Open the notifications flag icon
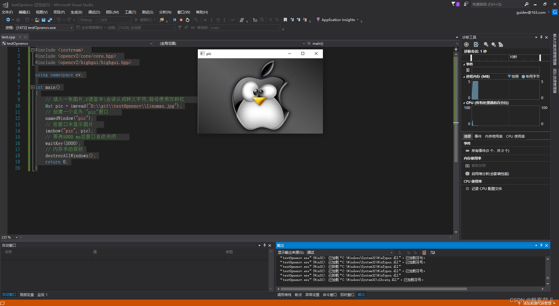The height and width of the screenshot is (306, 559). click(454, 4)
